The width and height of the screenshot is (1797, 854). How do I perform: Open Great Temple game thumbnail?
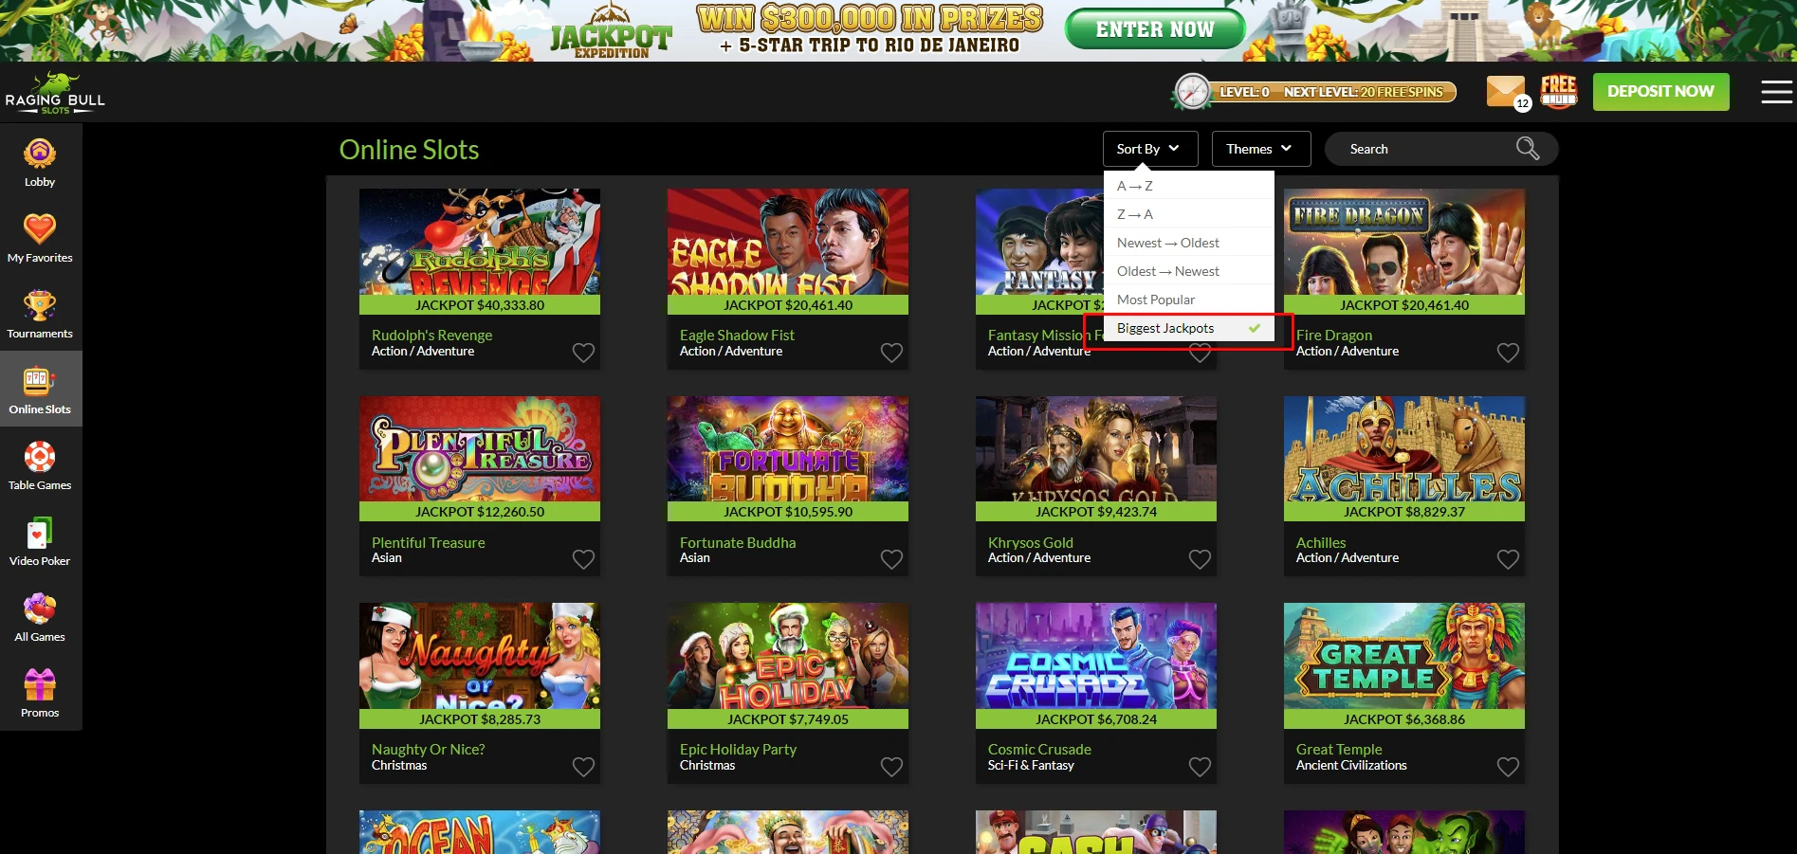pyautogui.click(x=1404, y=656)
